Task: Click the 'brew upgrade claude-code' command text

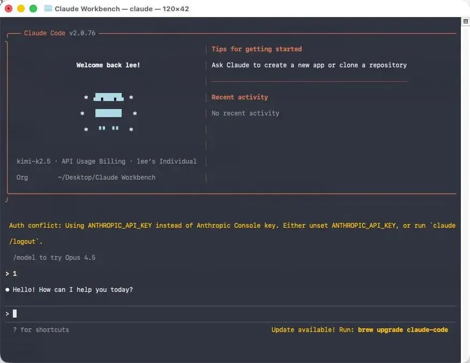Action: click(403, 330)
